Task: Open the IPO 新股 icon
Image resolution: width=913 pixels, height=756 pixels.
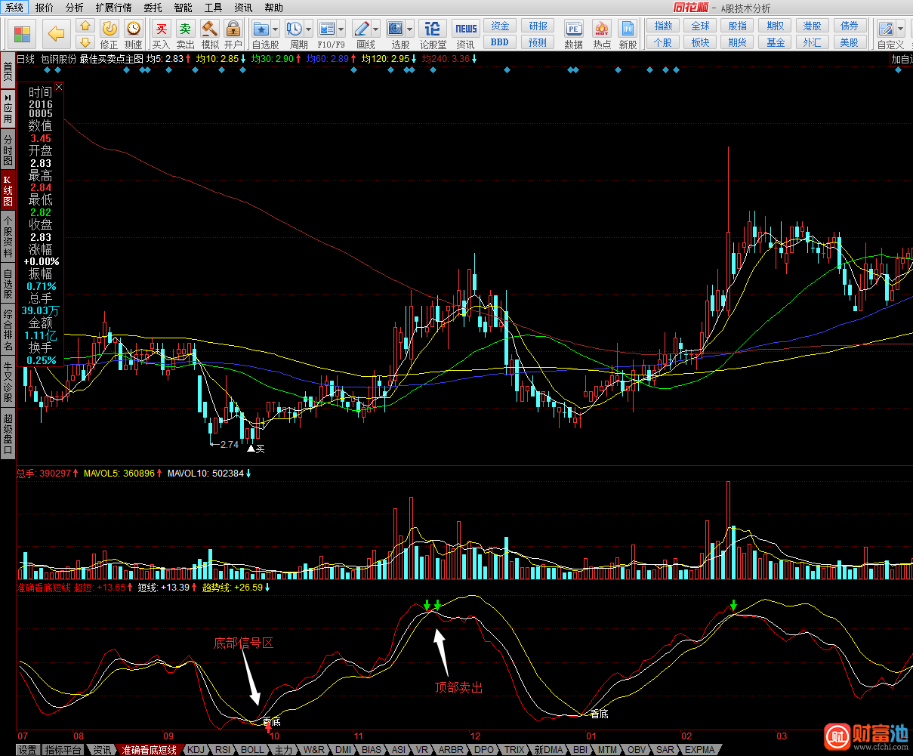Action: coord(628,29)
